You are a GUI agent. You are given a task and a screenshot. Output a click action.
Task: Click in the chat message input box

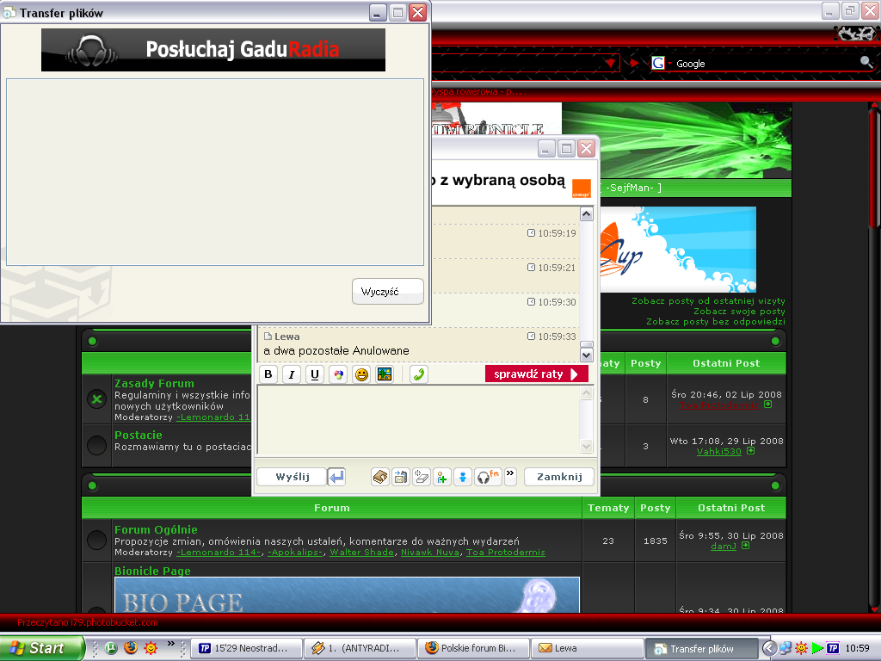pos(419,420)
